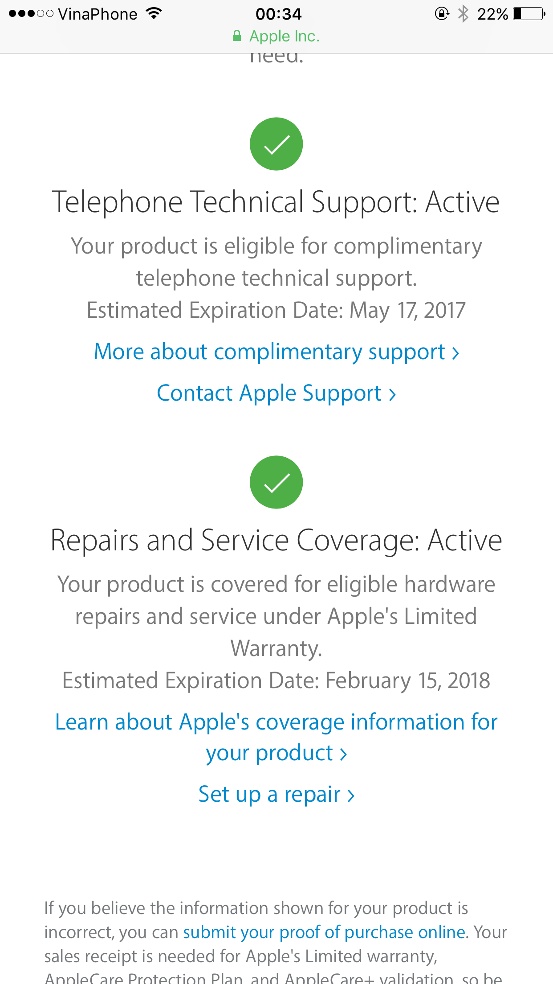
Task: Tap the chevron after Contact Apple Support
Action: (392, 395)
